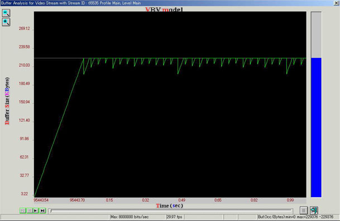Click the zoom out magnifier icon
340x221 pixels.
6,13
